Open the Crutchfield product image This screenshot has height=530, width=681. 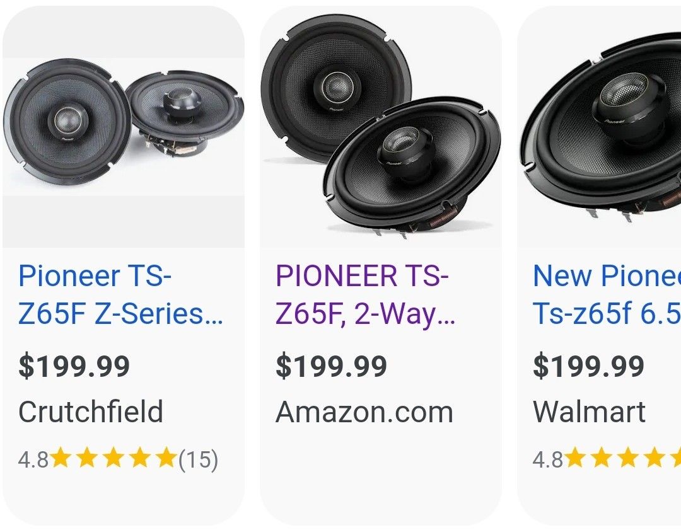point(123,126)
